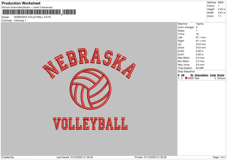Click the Trims value 16
The height and width of the screenshot is (160, 227).
coord(197,34)
